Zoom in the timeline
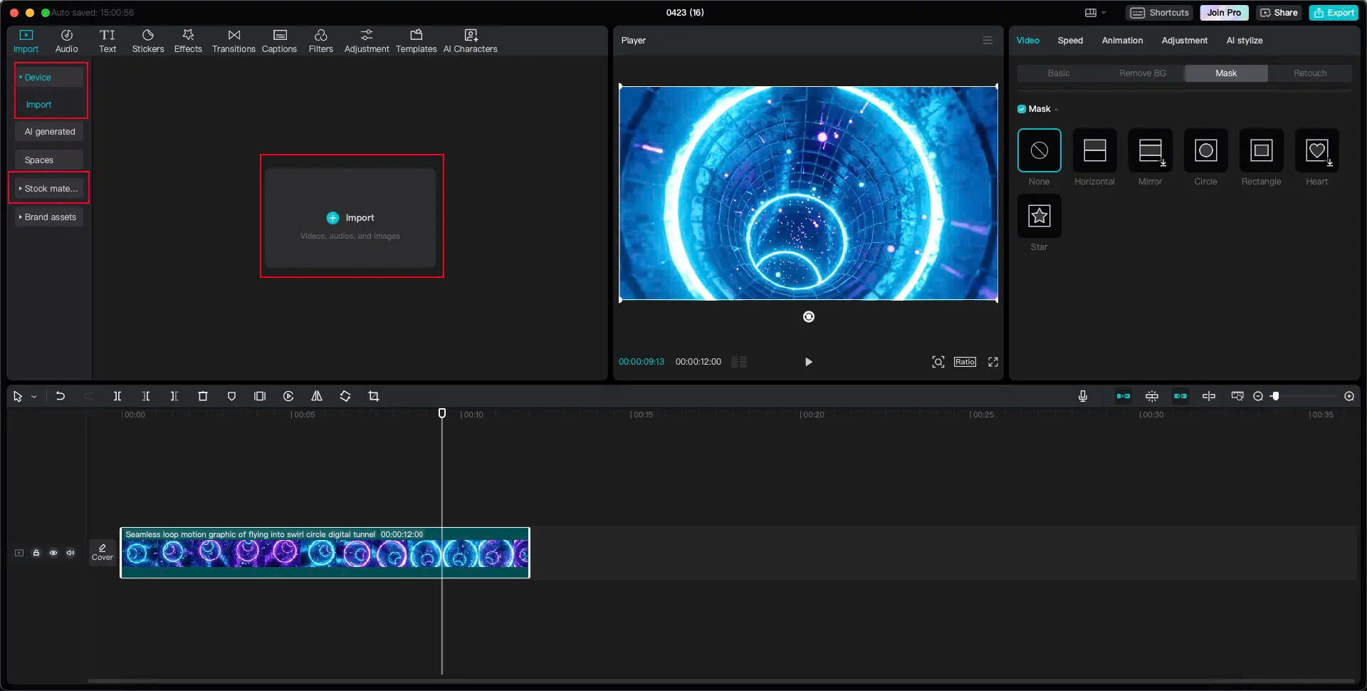Image resolution: width=1367 pixels, height=691 pixels. tap(1349, 396)
